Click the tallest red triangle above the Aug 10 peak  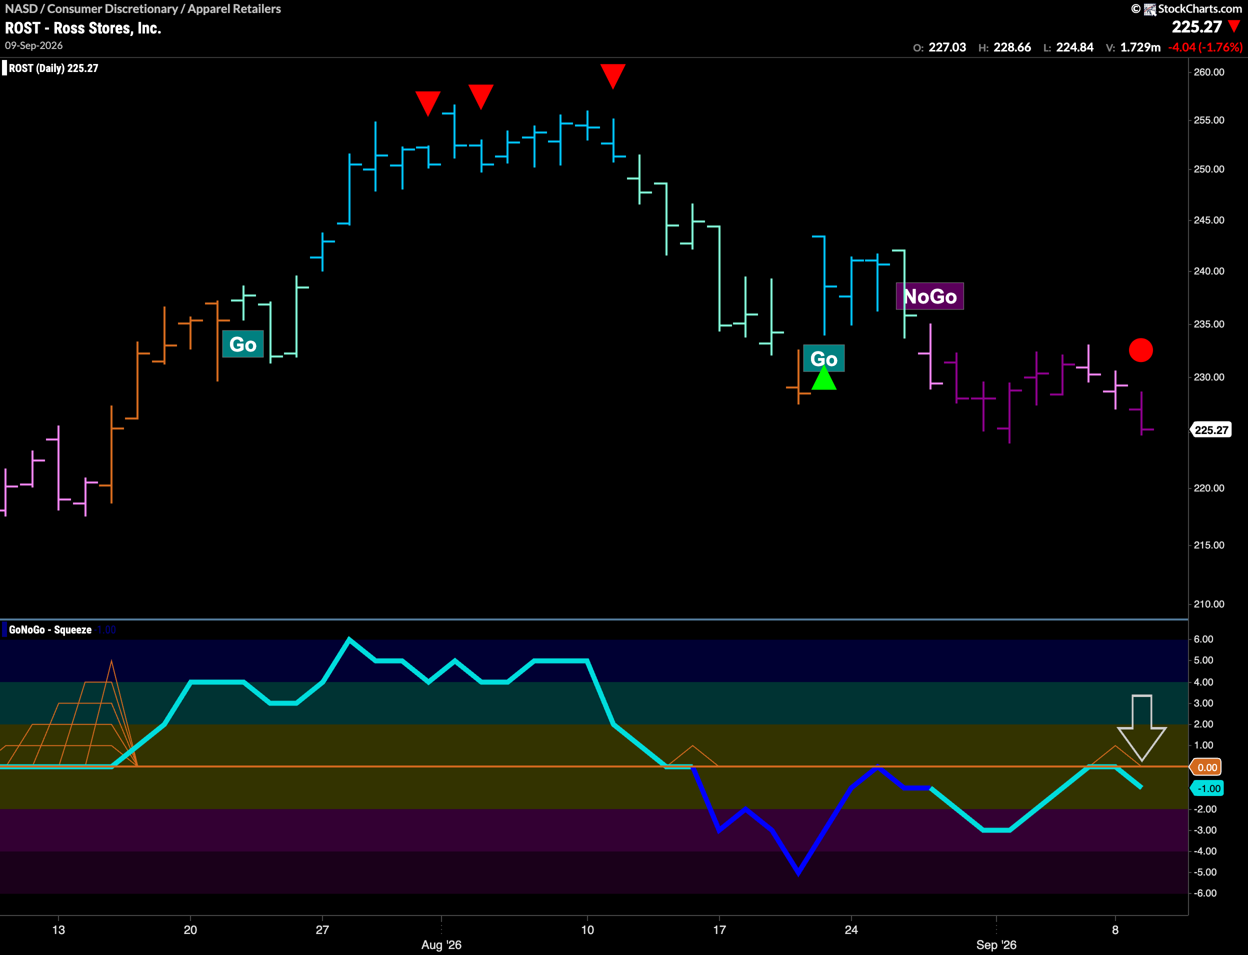[612, 76]
